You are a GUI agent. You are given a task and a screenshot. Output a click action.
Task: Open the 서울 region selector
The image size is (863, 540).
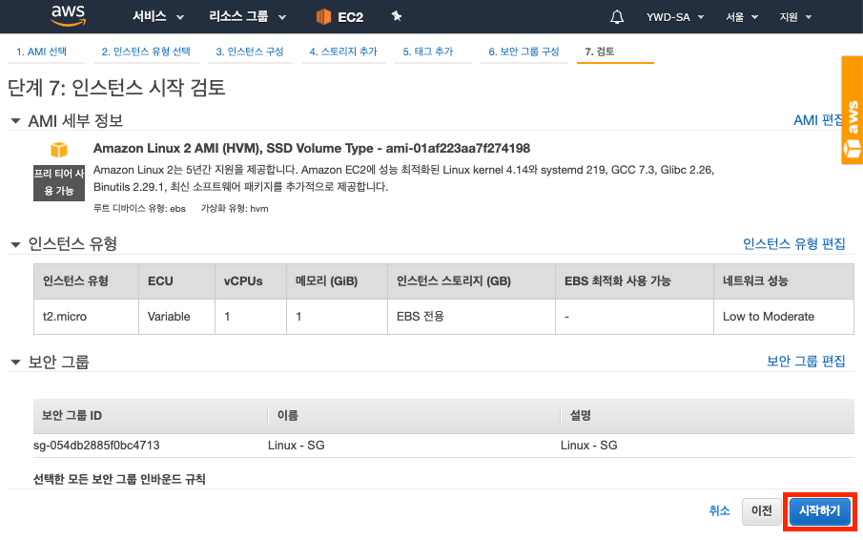coord(741,17)
